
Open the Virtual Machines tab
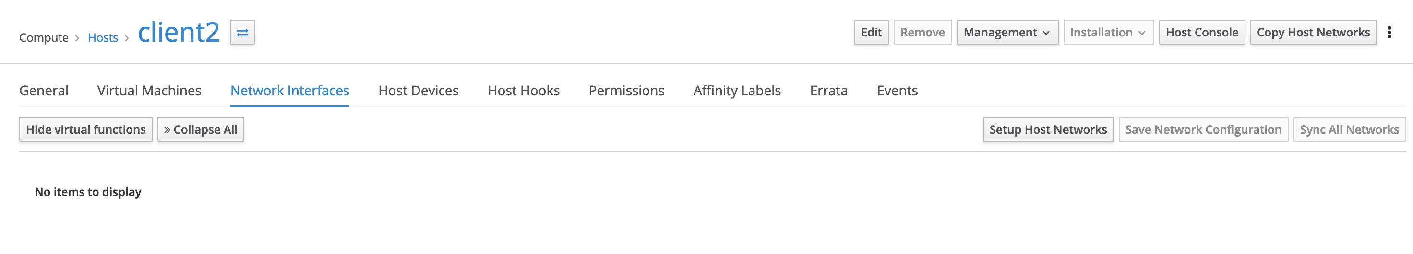149,90
